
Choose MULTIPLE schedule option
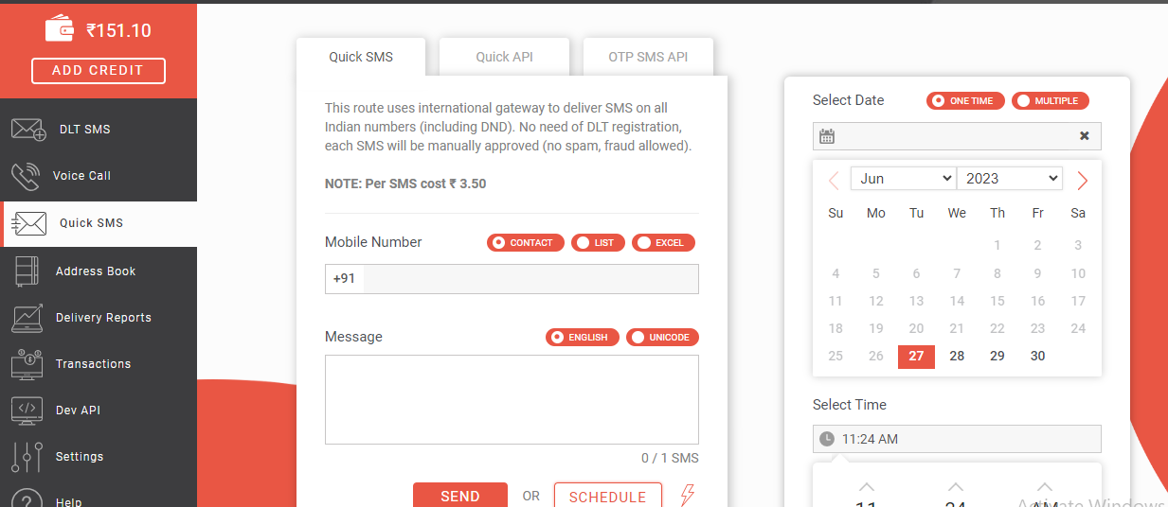point(1051,100)
